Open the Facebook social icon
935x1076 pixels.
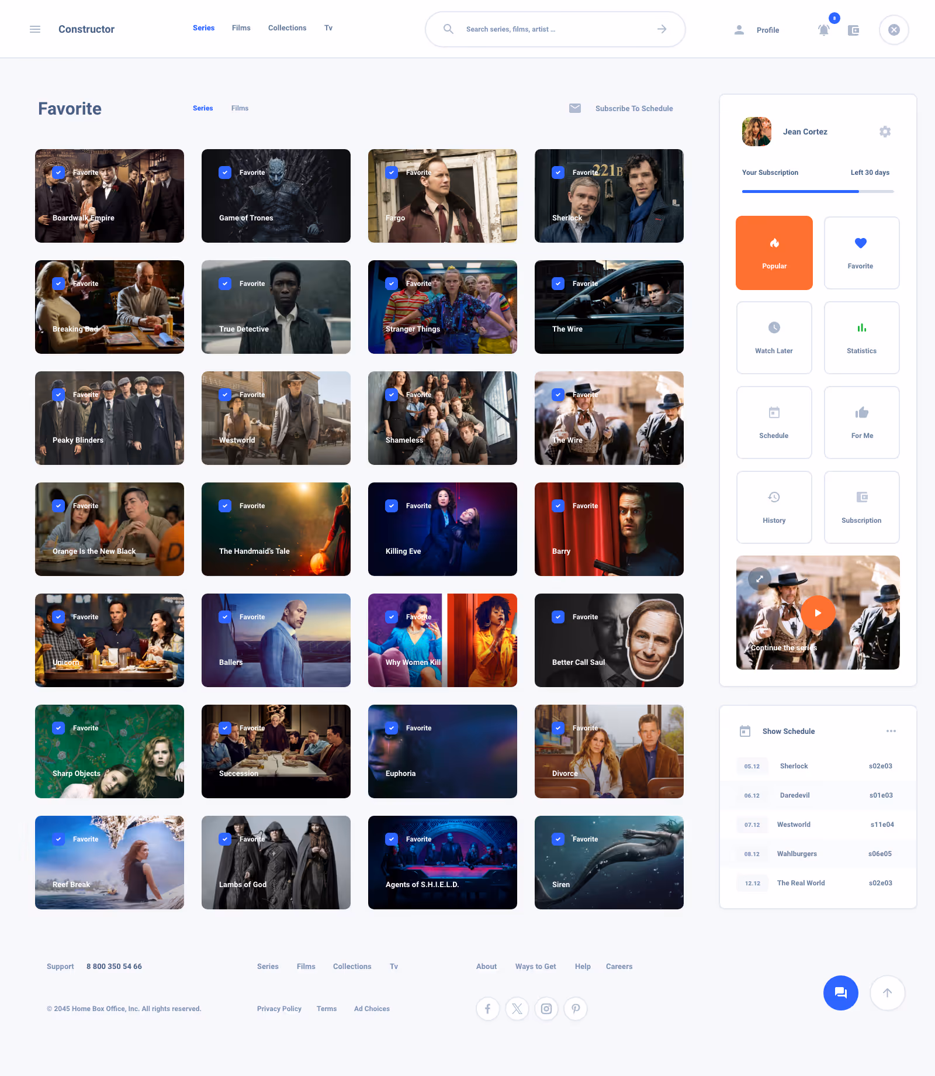[488, 1009]
